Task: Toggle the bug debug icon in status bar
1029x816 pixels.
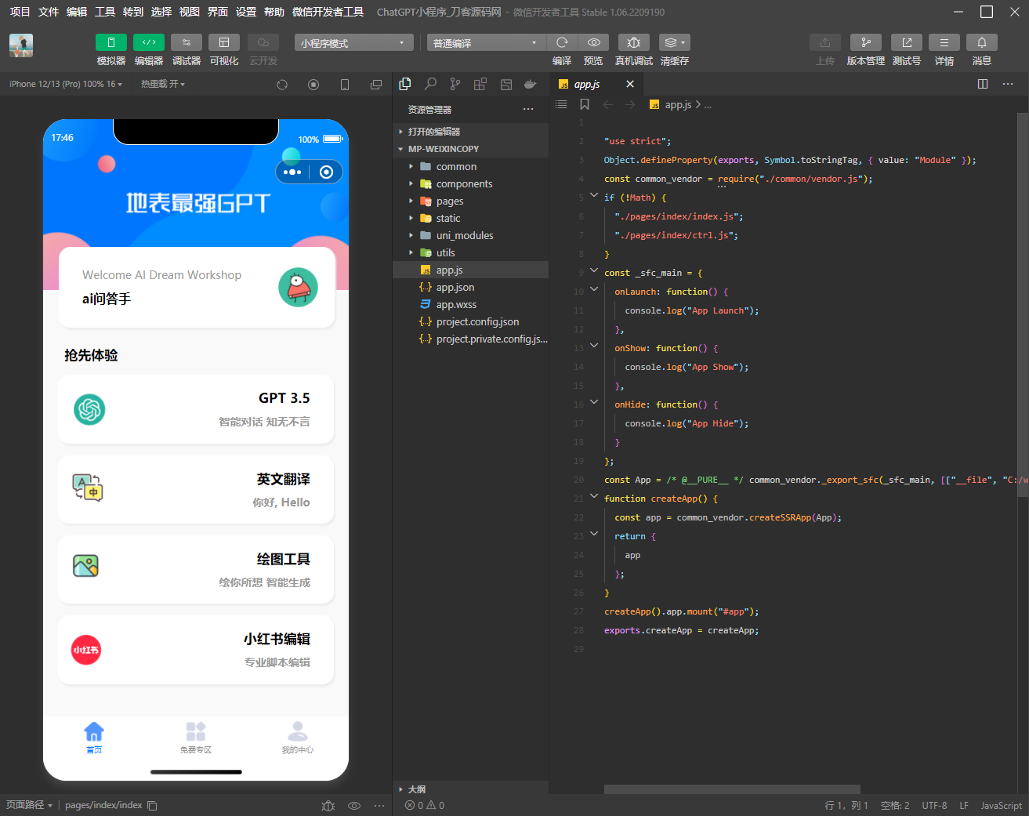Action: click(x=328, y=805)
